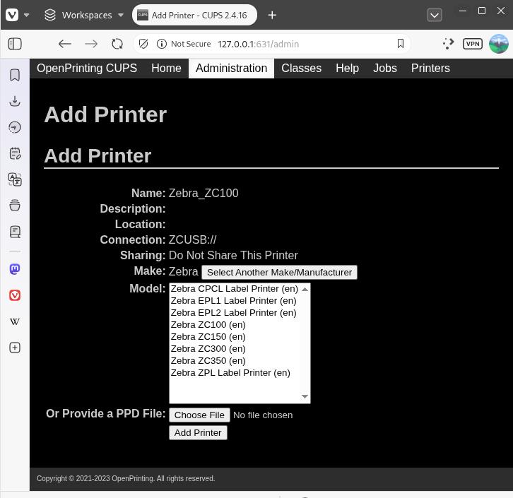
Task: Click the address bar URL 127.0.0.1:631/admin
Action: point(258,44)
